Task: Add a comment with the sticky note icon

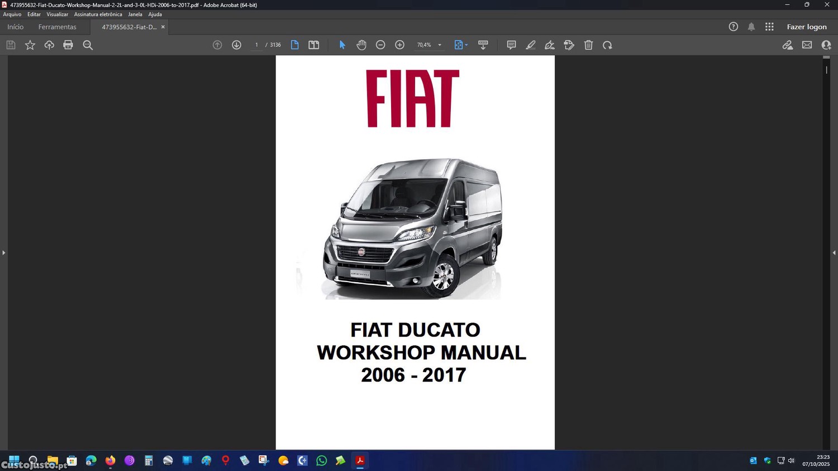Action: point(511,45)
